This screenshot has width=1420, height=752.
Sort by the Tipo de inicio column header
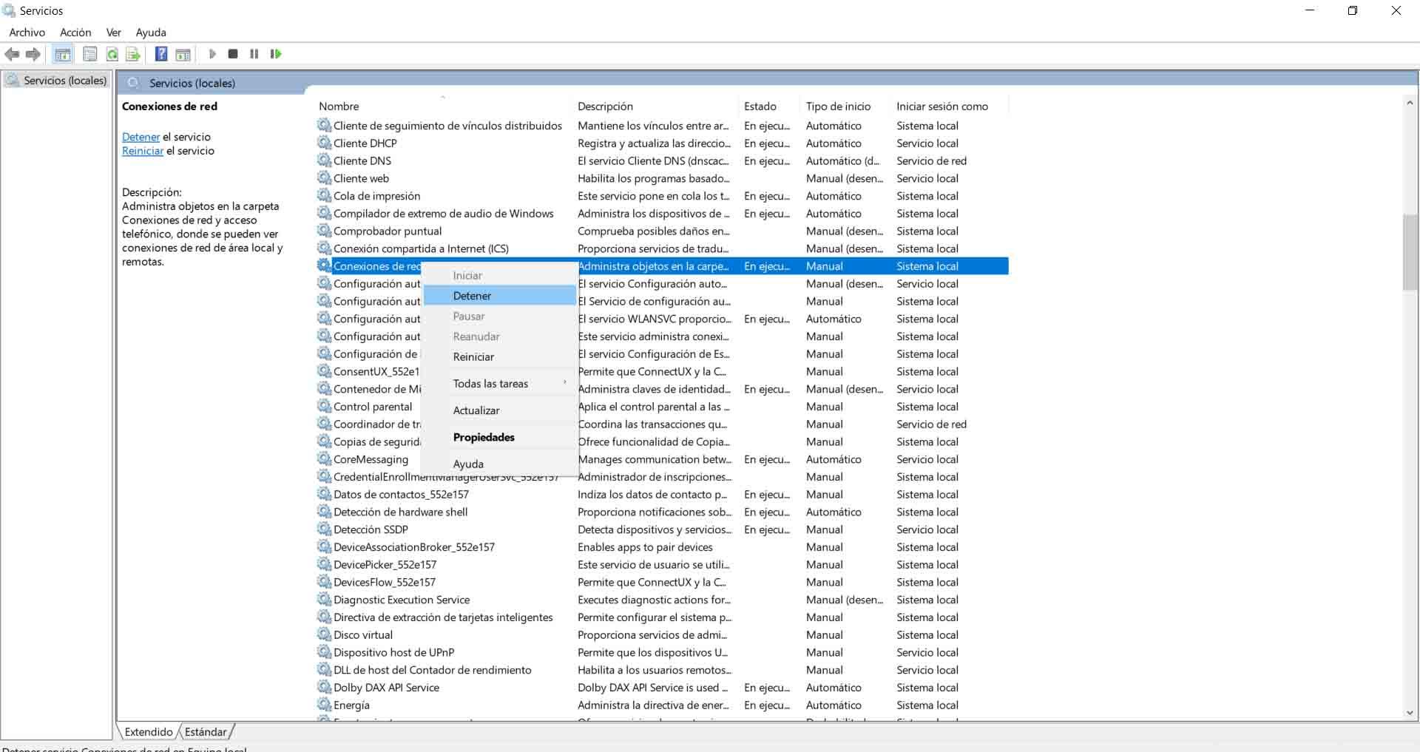click(x=846, y=106)
